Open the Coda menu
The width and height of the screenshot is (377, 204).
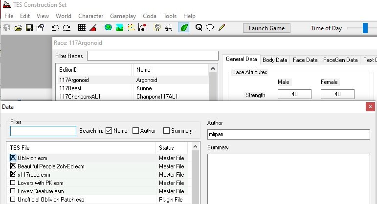click(x=150, y=16)
